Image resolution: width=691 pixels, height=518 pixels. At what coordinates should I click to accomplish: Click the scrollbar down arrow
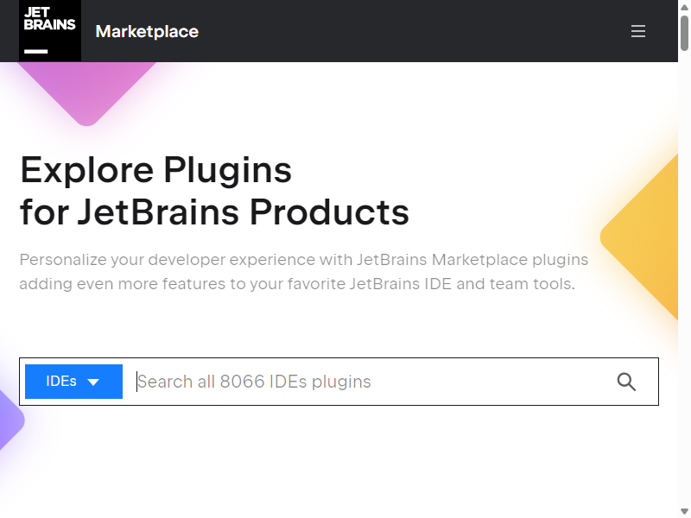(684, 511)
